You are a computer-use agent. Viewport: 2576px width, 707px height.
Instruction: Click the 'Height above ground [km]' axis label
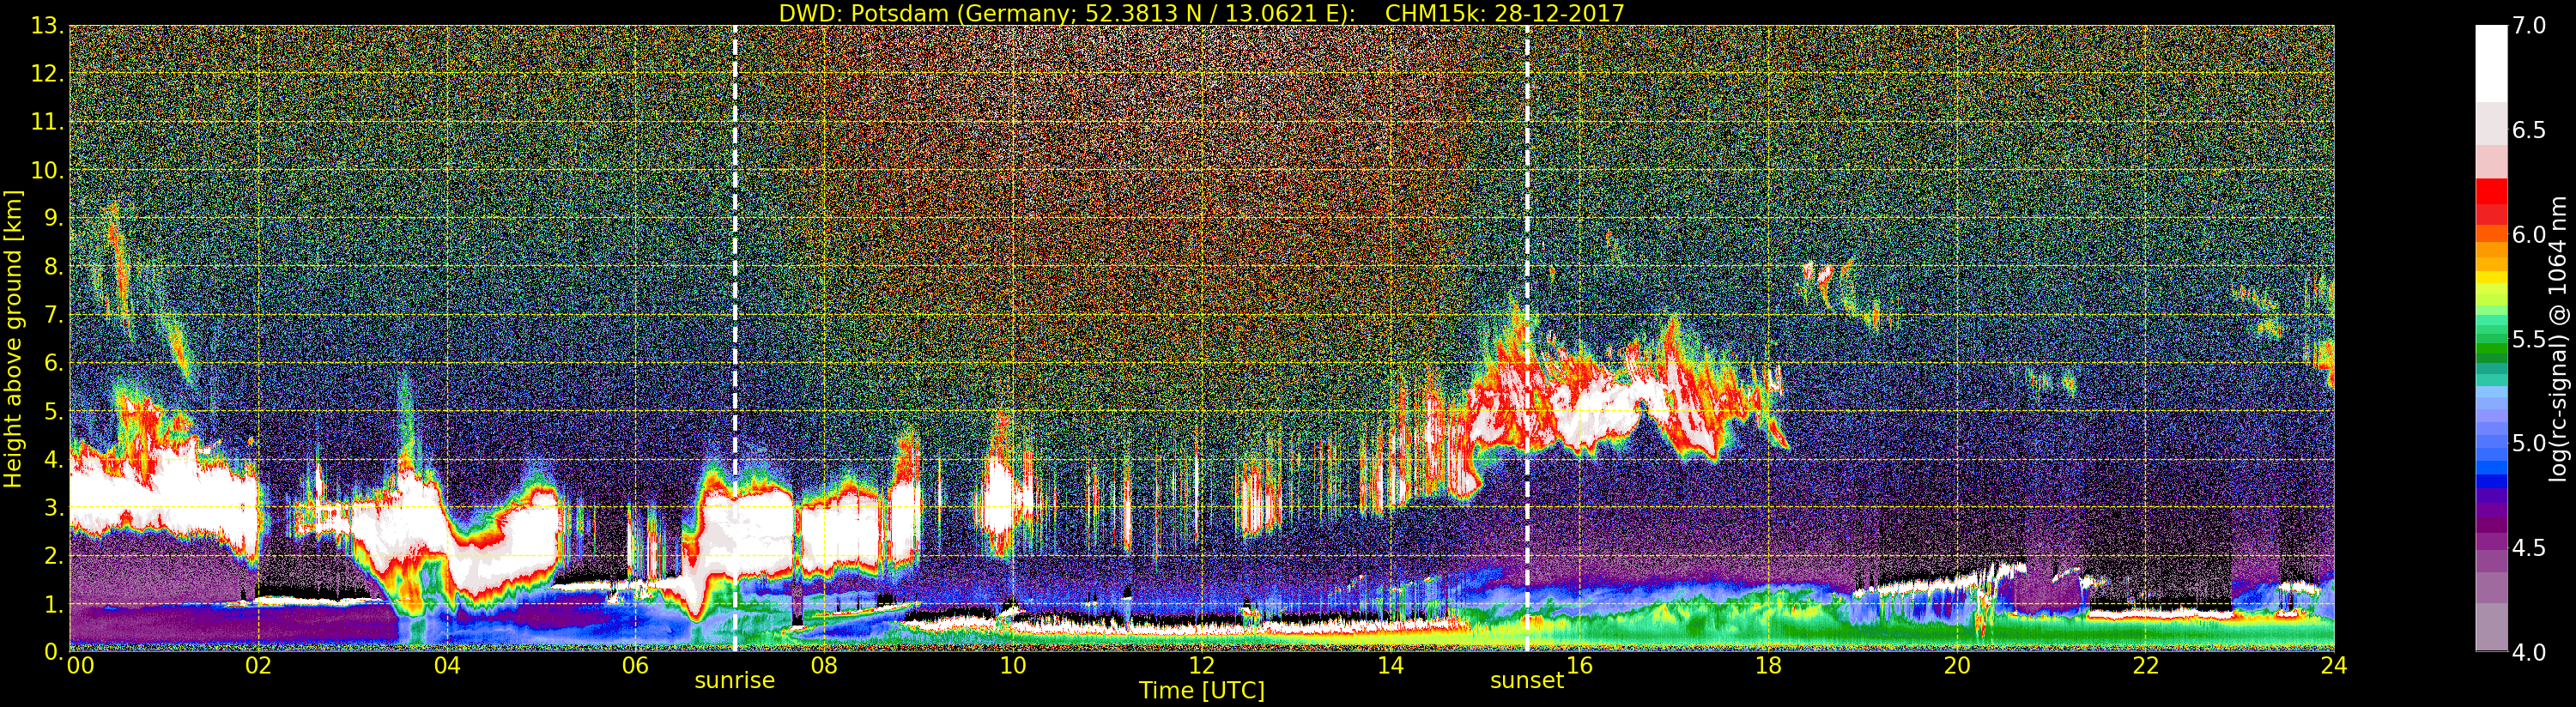pyautogui.click(x=13, y=338)
